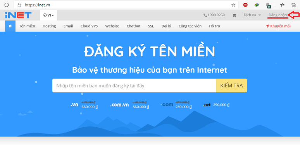
Task: Bookmark the page with the star icon
Action: coord(233,5)
